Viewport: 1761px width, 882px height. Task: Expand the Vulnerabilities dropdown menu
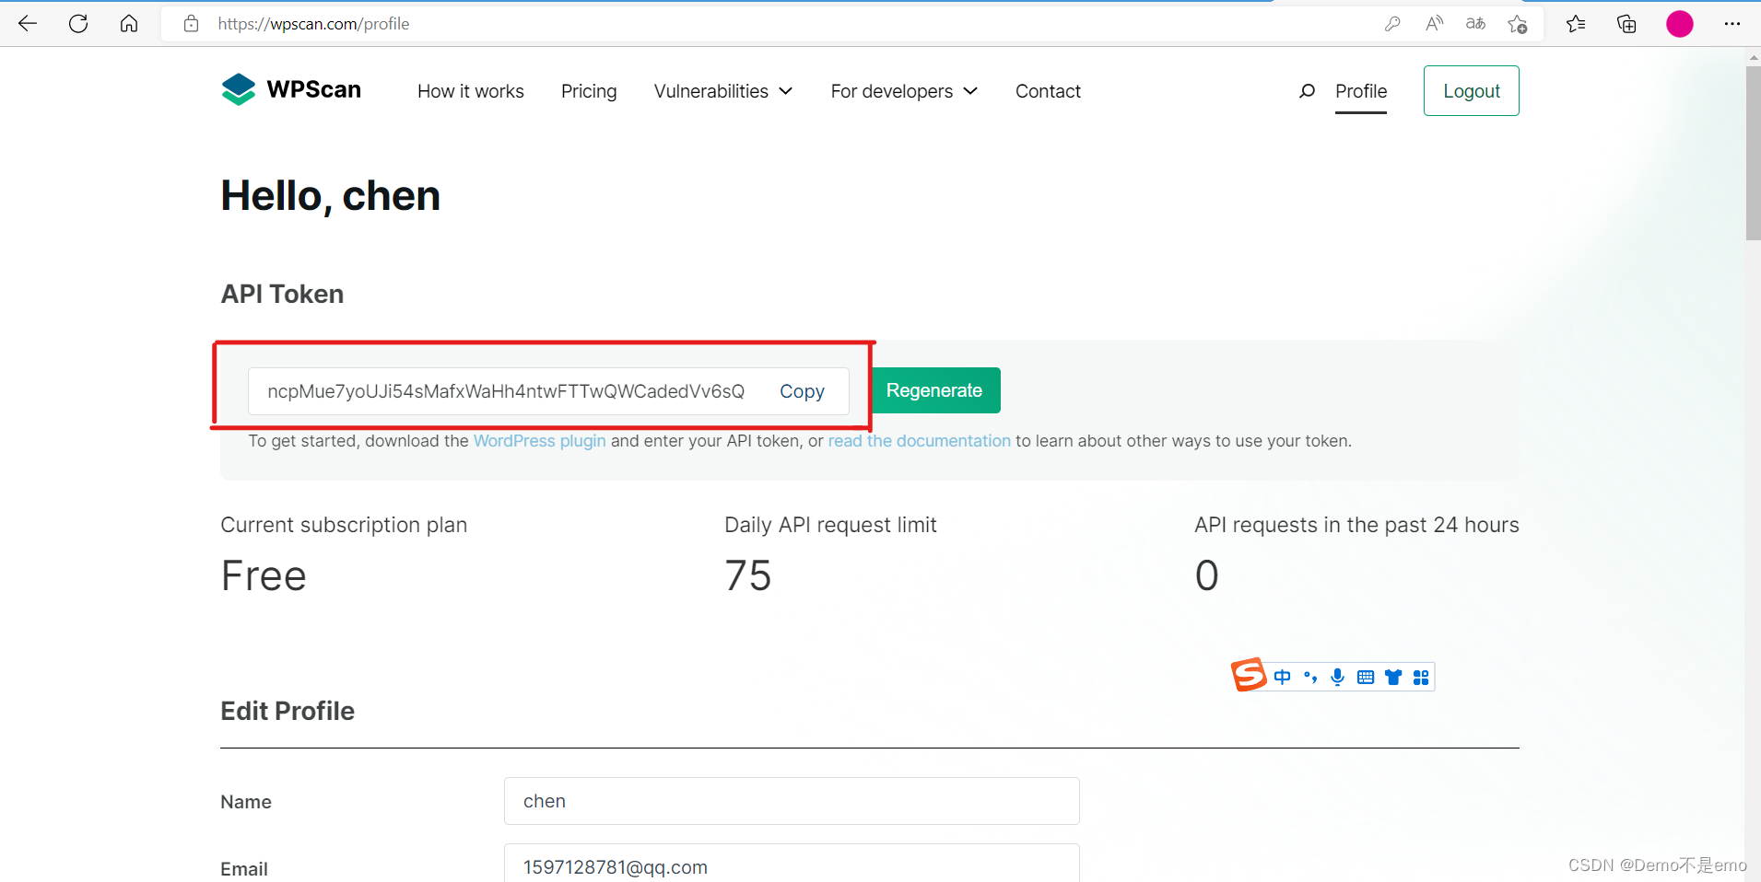pos(723,91)
